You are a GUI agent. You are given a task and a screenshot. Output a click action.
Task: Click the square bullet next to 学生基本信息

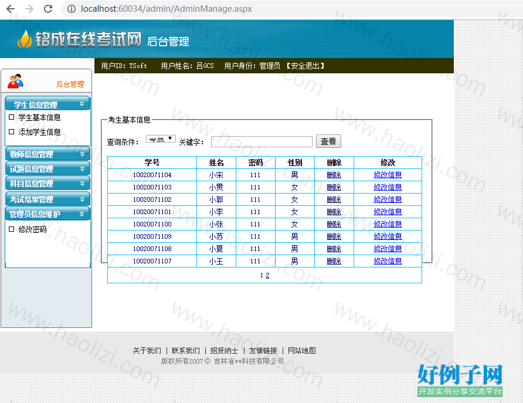click(11, 117)
